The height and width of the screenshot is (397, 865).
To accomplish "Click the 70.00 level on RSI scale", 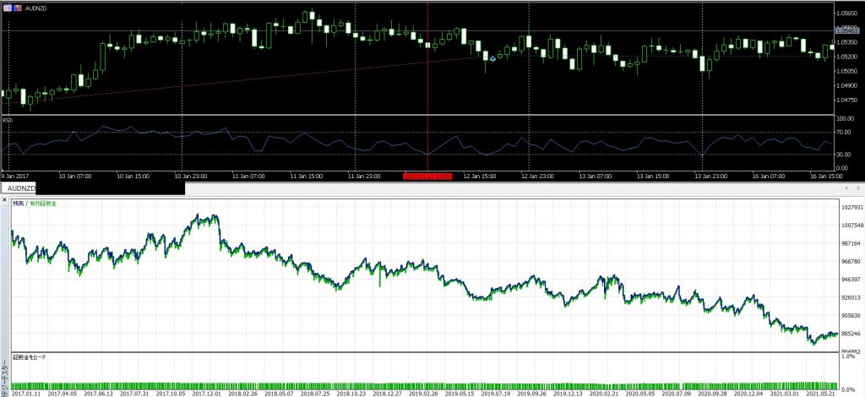I will 845,133.
